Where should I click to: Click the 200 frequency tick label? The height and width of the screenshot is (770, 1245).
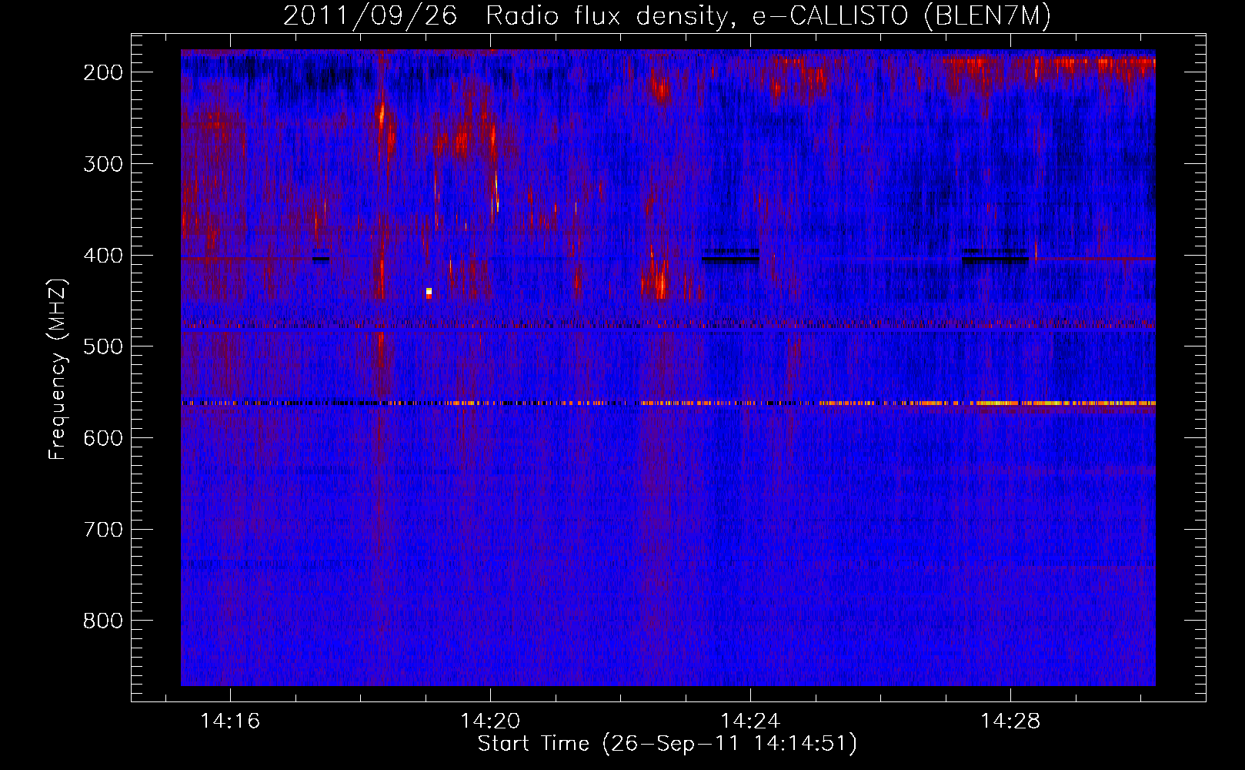click(x=103, y=72)
